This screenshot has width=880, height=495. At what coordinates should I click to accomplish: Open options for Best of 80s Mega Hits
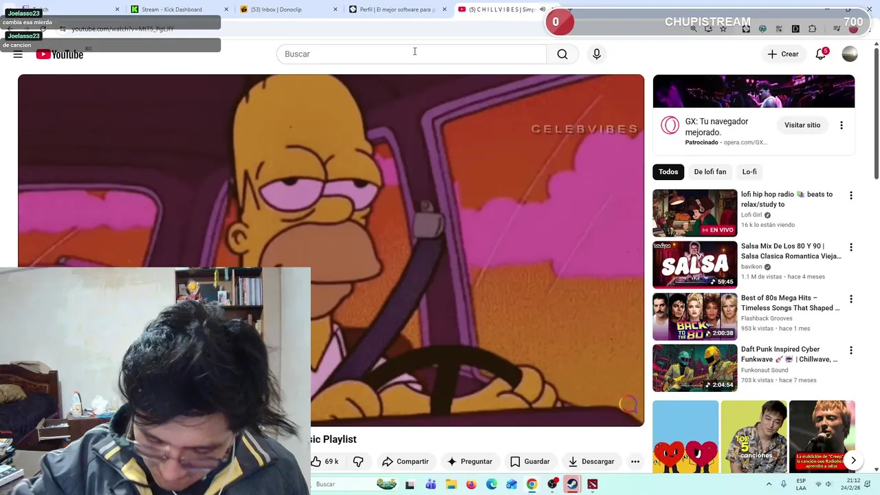pos(851,299)
